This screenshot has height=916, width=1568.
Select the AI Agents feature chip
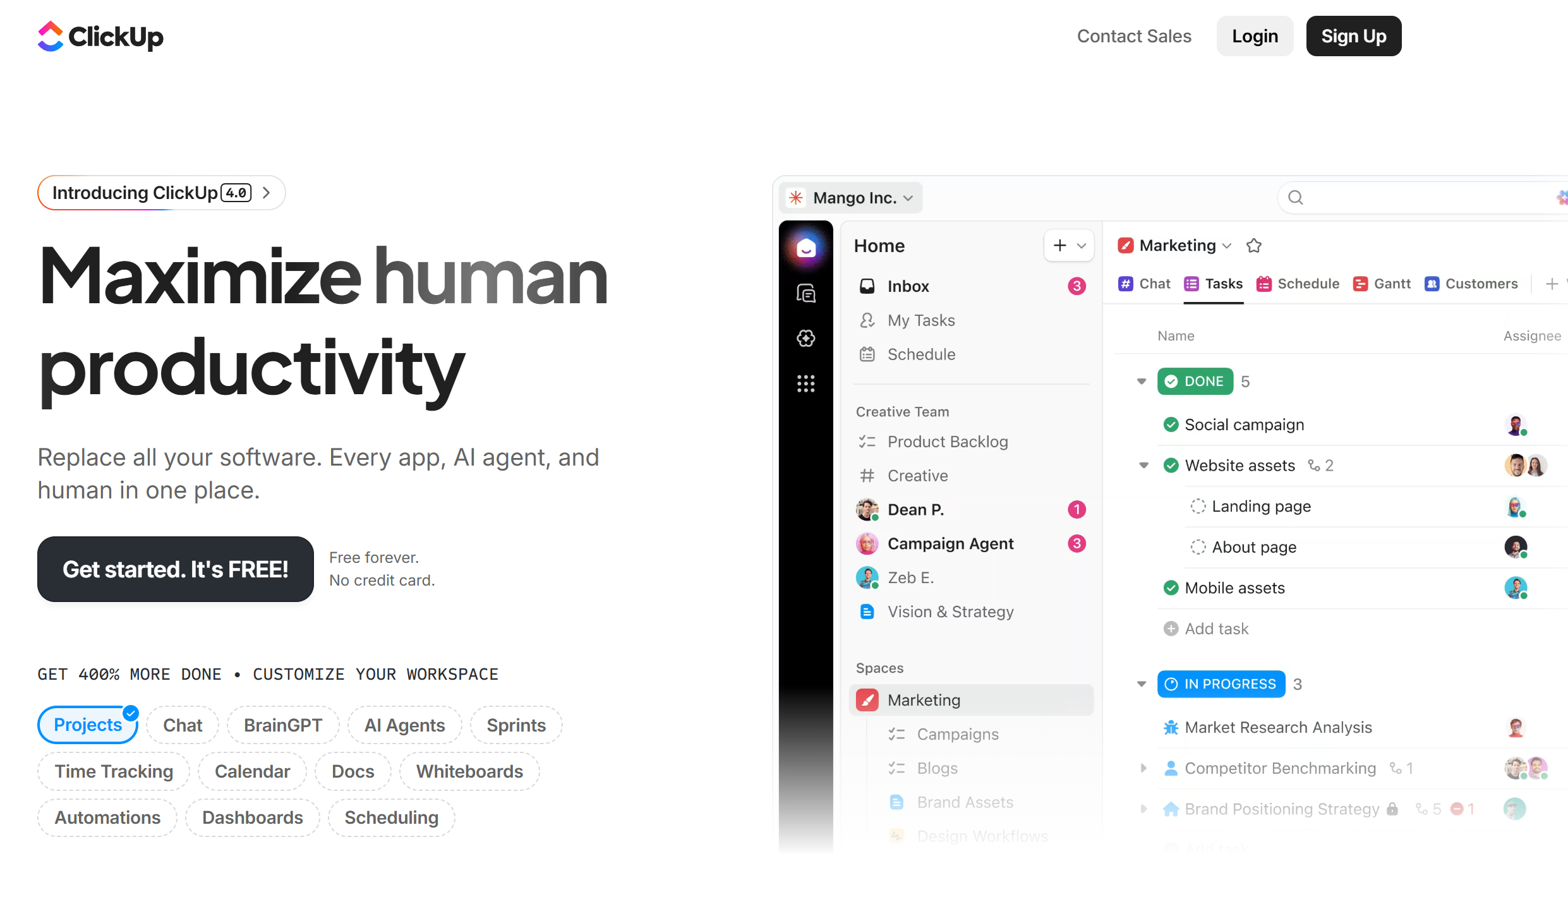[404, 725]
